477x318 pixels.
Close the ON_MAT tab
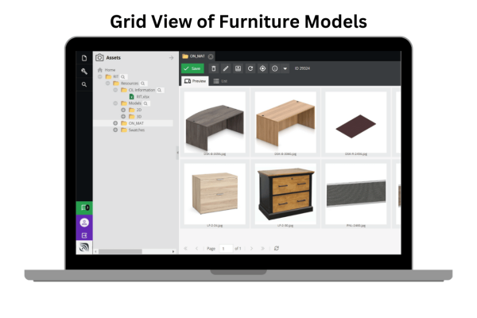click(x=211, y=56)
